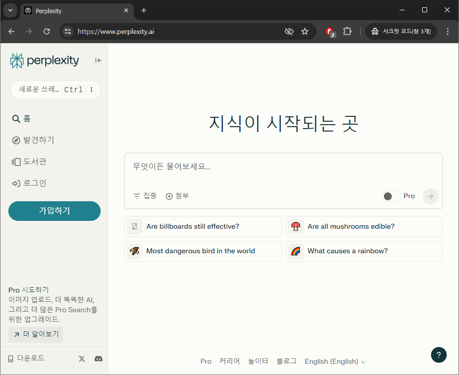Open 발견하기 discover page

(33, 140)
